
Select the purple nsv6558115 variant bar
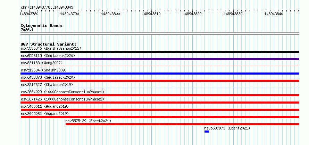tap(160, 59)
